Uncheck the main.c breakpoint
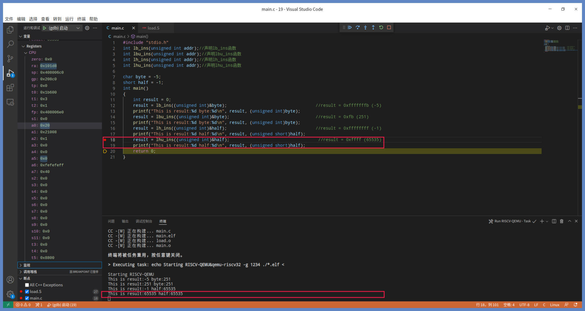 27,299
